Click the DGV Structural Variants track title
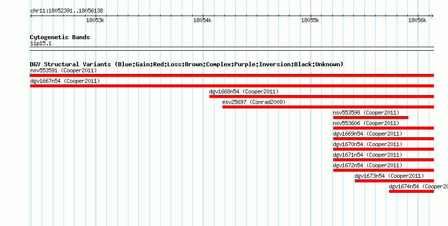This screenshot has width=448, height=226. click(187, 64)
